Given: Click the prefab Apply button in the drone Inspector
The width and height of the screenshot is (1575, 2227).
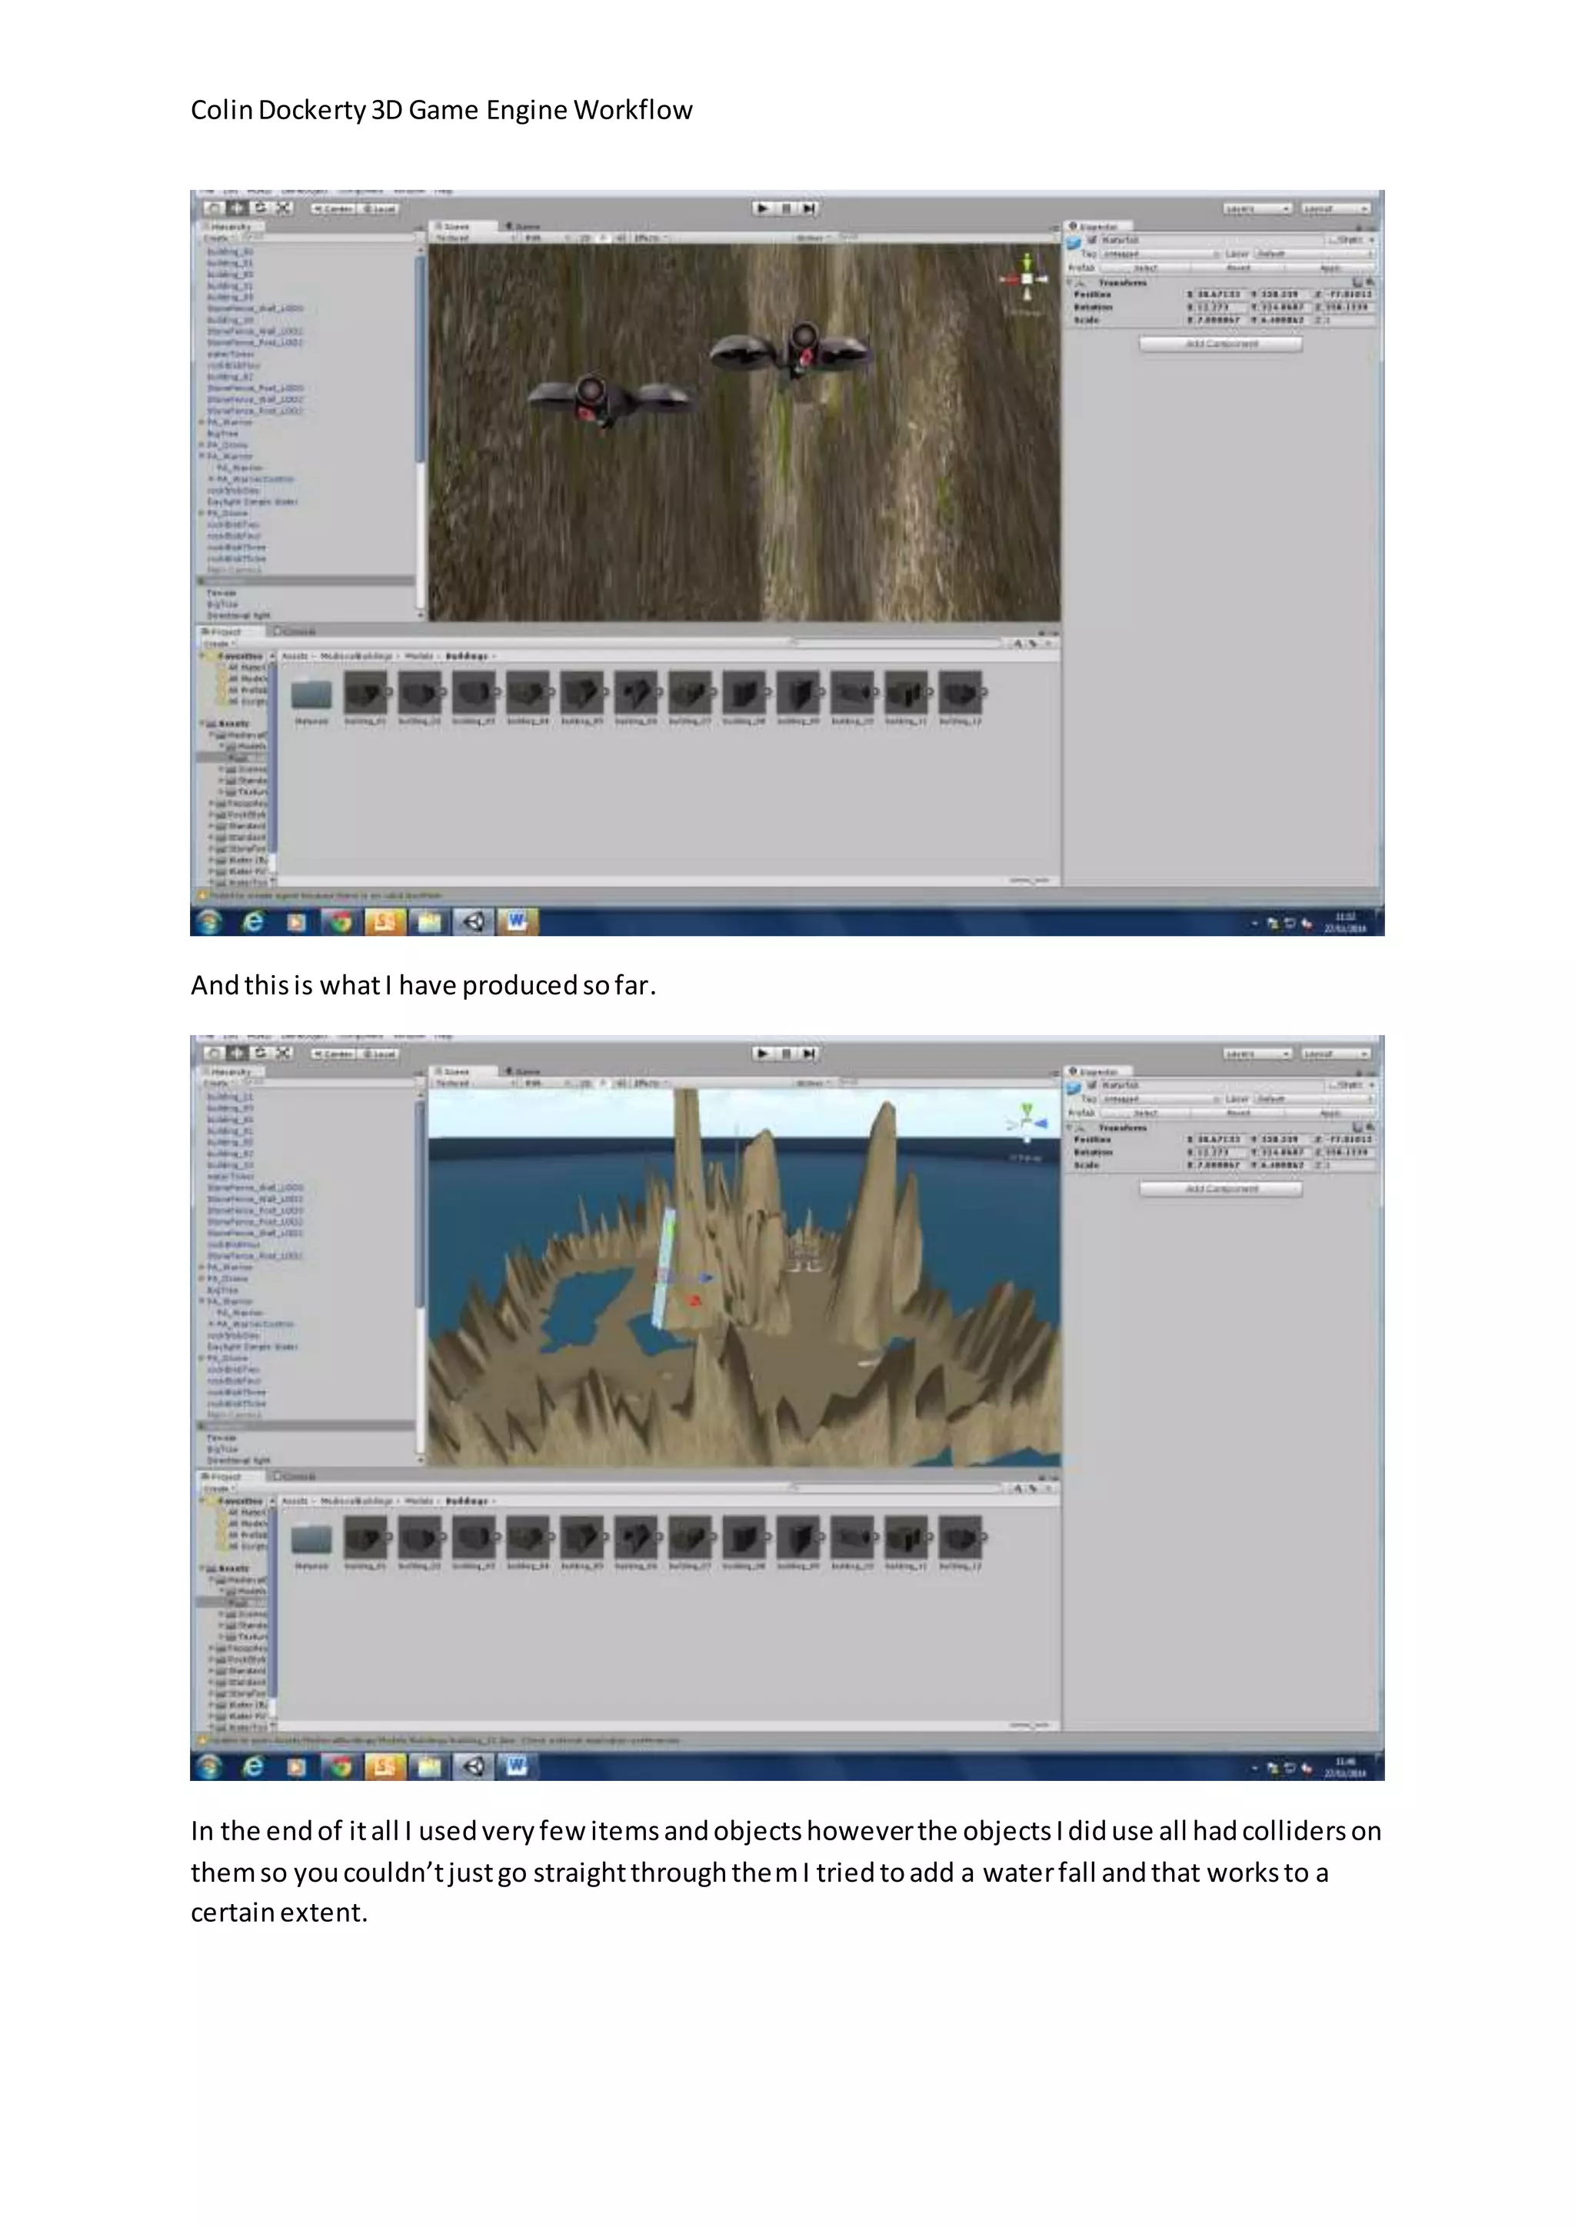Looking at the screenshot, I should [x=1330, y=268].
